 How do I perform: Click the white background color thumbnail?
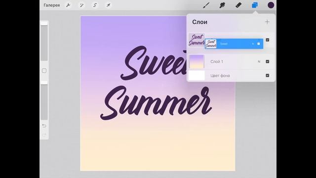click(x=197, y=76)
